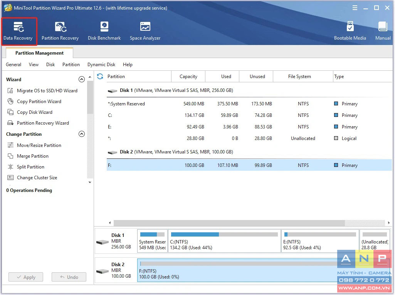Screen dimensions: 395x295
Task: Open the View menu
Action: tap(34, 65)
